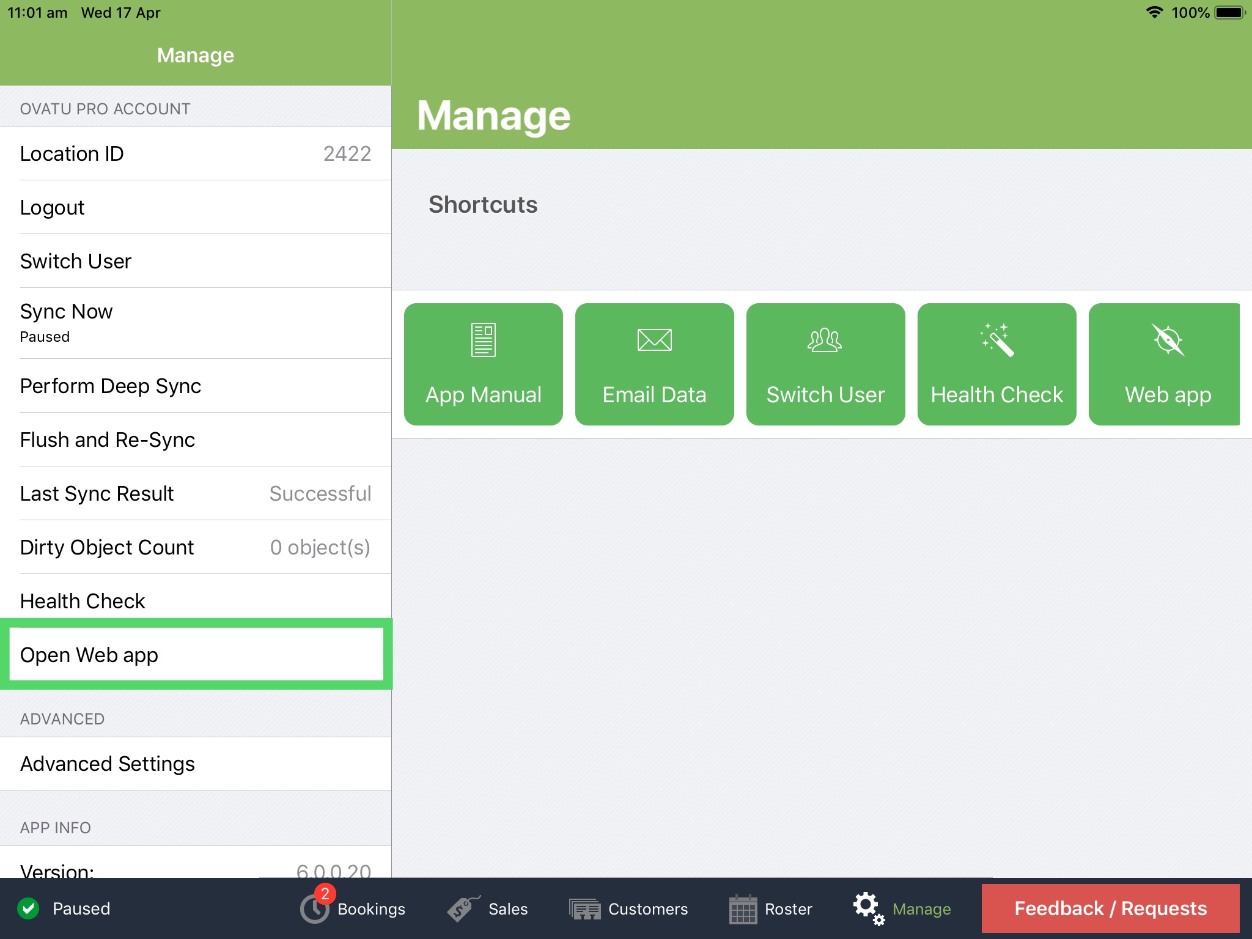This screenshot has width=1252, height=939.
Task: Tap the red Bookings notification badge
Action: point(325,894)
